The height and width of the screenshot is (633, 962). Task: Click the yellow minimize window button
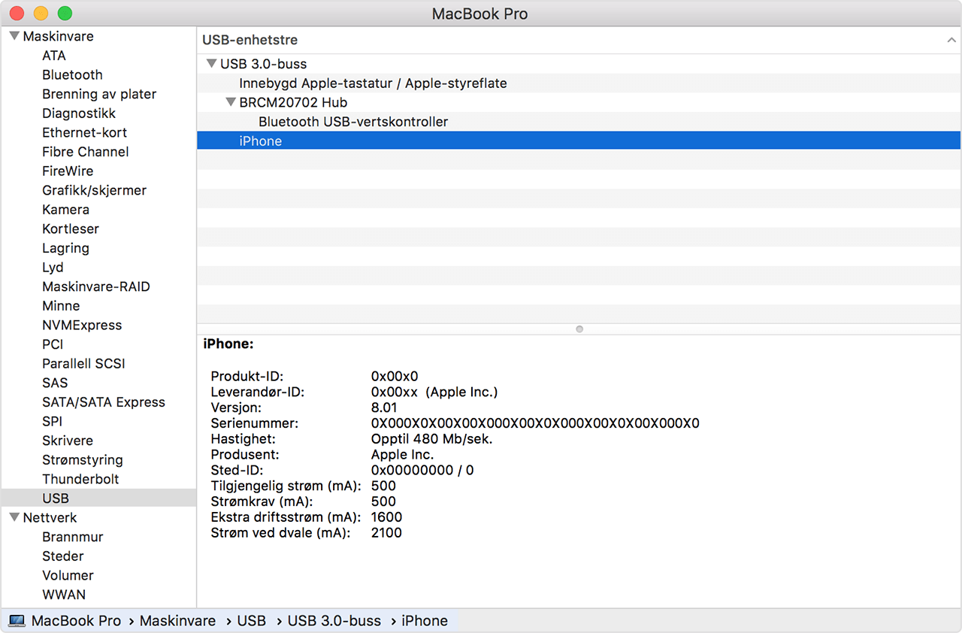pyautogui.click(x=41, y=13)
